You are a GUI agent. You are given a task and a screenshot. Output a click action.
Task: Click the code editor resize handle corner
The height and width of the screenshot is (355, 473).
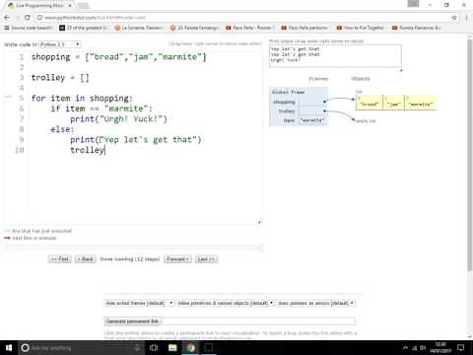coord(259,223)
